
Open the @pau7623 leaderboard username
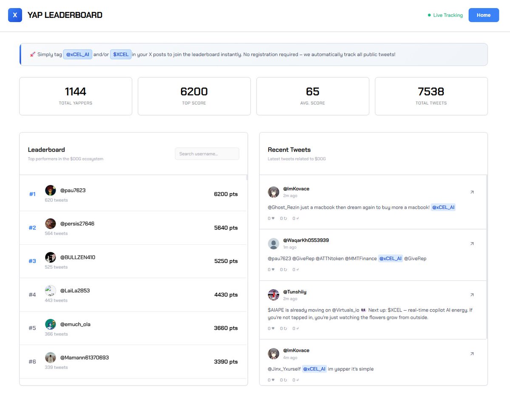(x=73, y=190)
